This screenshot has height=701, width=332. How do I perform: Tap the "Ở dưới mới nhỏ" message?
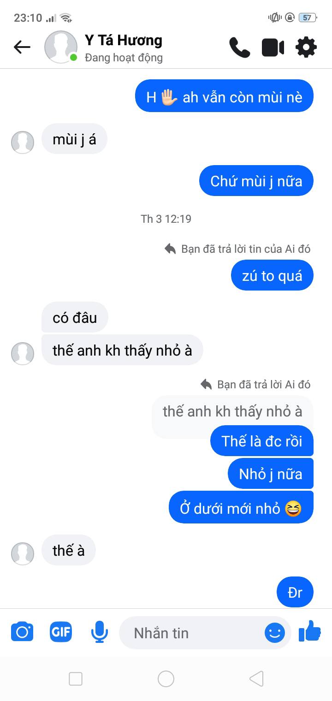(x=241, y=508)
